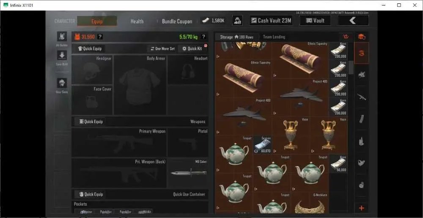Switch to Team Lending tab

click(x=274, y=37)
